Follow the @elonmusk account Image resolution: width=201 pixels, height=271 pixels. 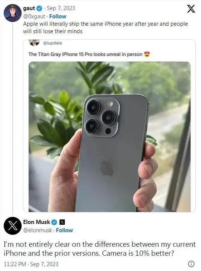click(x=64, y=230)
